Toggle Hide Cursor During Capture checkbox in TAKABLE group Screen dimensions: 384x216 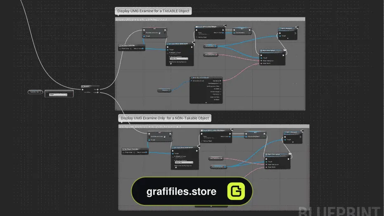coord(171,64)
